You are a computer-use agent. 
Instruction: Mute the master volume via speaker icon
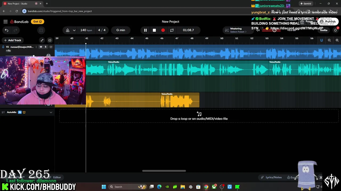258,30
